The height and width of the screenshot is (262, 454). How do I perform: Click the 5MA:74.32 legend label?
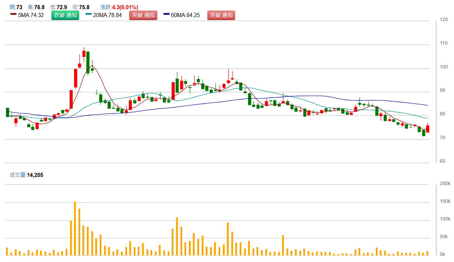[x=31, y=15]
